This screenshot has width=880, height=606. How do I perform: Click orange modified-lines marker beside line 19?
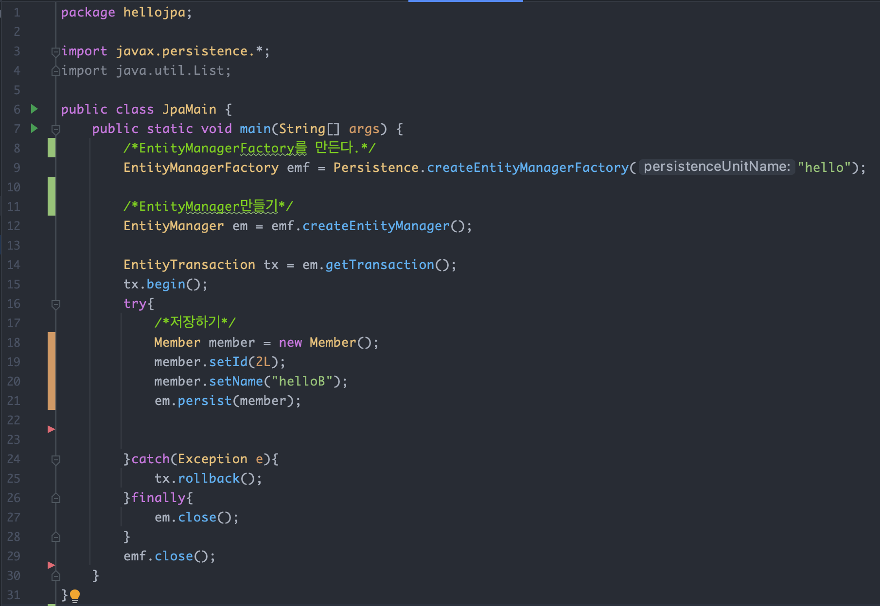[x=52, y=371]
